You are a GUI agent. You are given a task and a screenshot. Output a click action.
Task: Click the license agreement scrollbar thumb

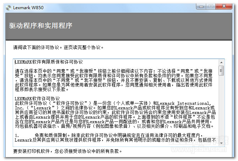pos(221,71)
